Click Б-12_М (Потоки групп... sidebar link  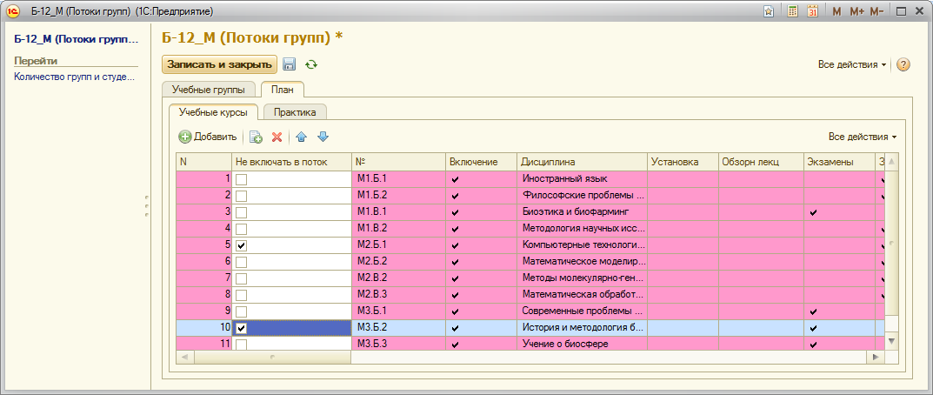tap(77, 40)
